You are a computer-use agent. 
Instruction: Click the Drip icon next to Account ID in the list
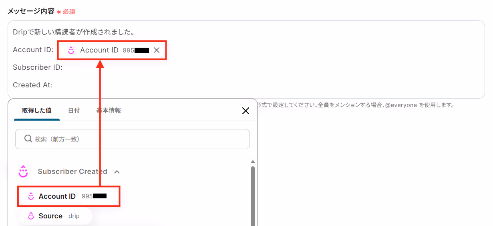click(31, 196)
